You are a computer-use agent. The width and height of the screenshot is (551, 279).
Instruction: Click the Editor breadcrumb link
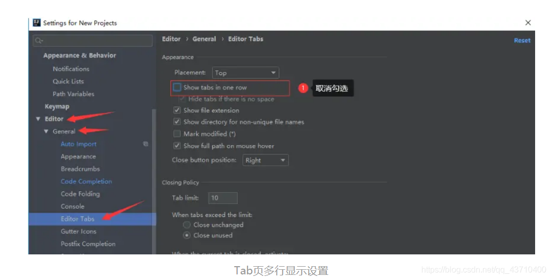(x=171, y=39)
